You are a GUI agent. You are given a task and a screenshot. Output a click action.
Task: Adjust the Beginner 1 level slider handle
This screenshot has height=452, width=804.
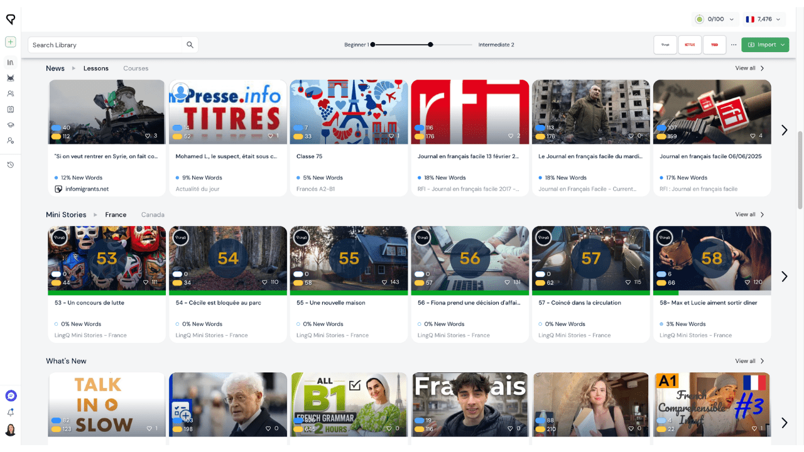coord(372,45)
